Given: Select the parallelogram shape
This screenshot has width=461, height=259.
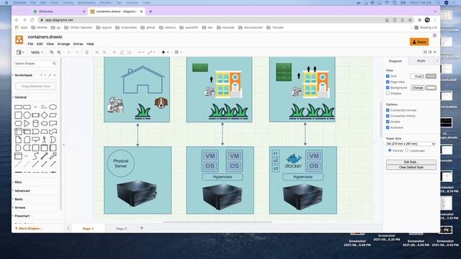Looking at the screenshot, I should 53,115.
